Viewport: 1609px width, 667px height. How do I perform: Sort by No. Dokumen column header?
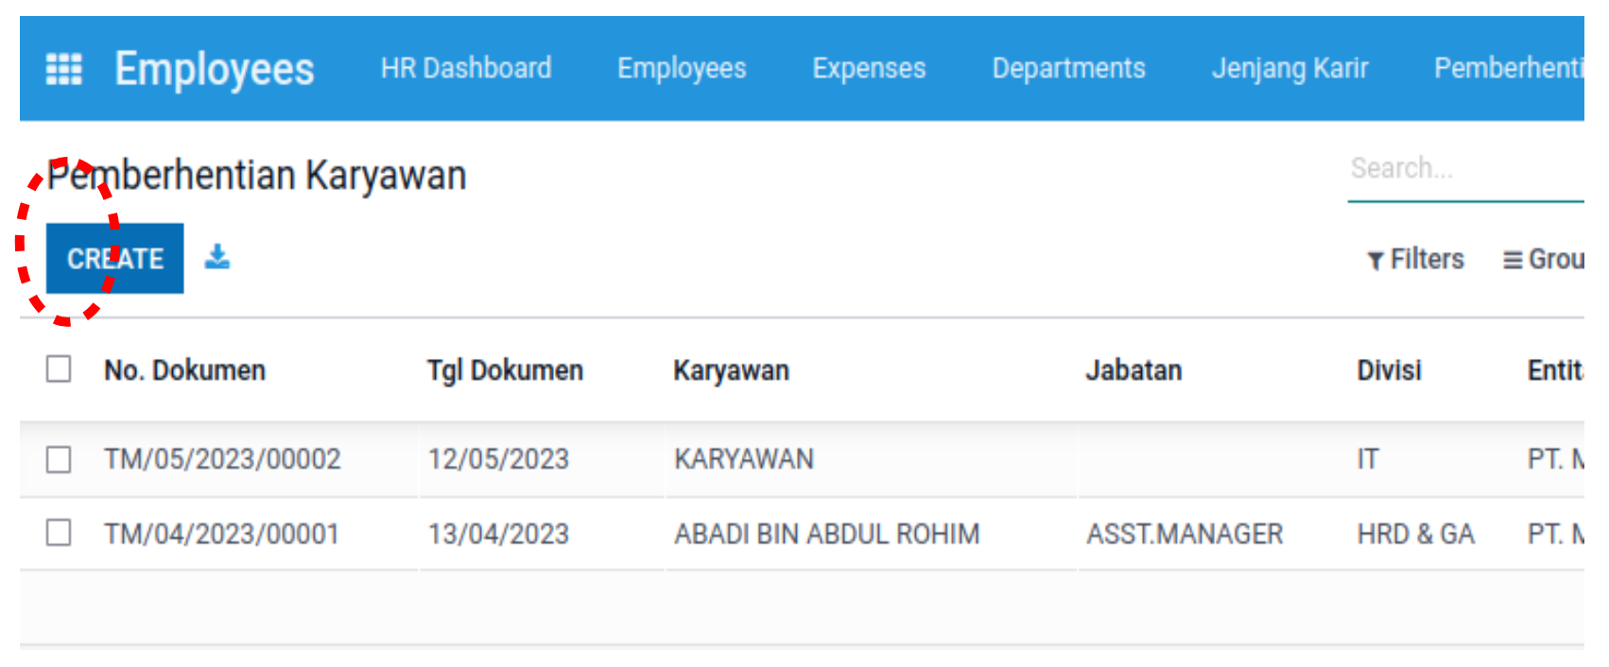tap(185, 370)
